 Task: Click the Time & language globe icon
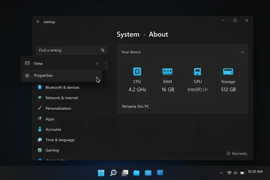tap(40, 140)
